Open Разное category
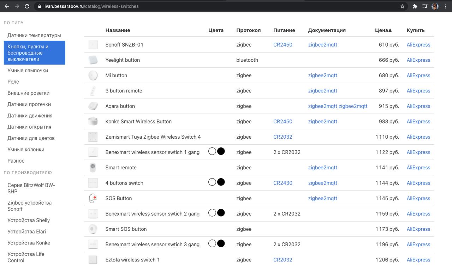This screenshot has width=452, height=266. click(x=16, y=161)
